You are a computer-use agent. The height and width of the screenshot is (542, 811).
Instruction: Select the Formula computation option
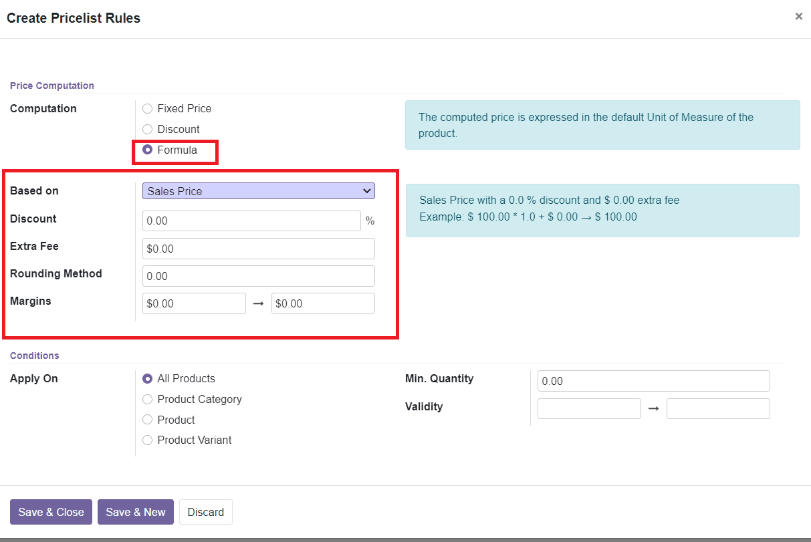point(147,150)
